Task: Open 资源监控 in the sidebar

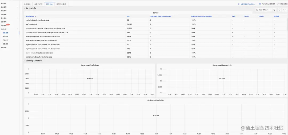Action: (x=6, y=37)
